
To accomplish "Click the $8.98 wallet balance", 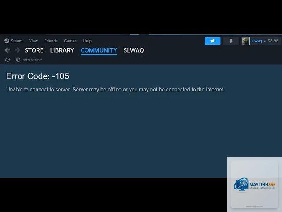I will [x=273, y=41].
